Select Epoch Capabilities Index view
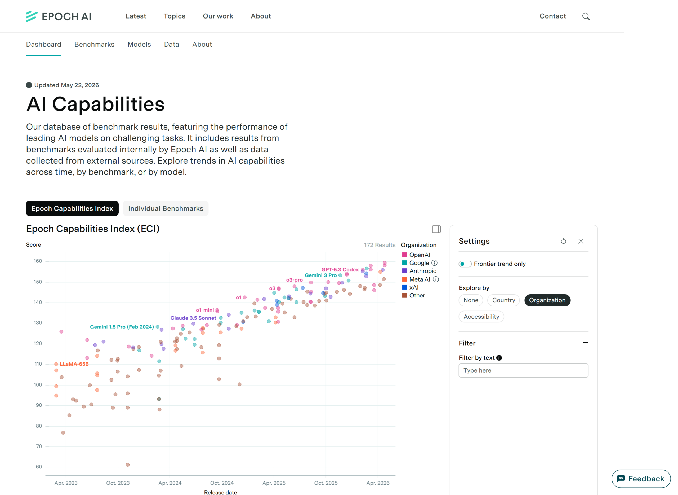Image resolution: width=678 pixels, height=495 pixels. (72, 209)
